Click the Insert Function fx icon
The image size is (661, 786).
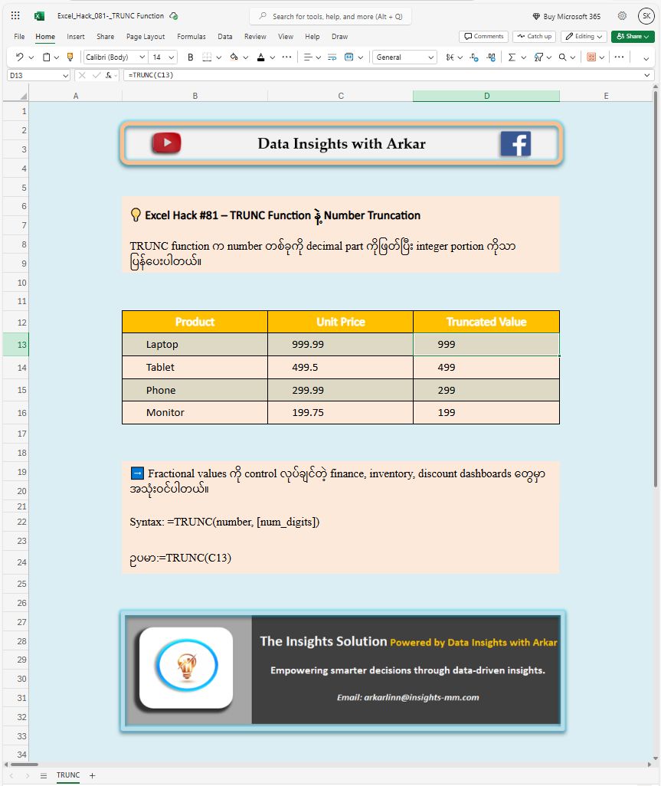coord(109,75)
